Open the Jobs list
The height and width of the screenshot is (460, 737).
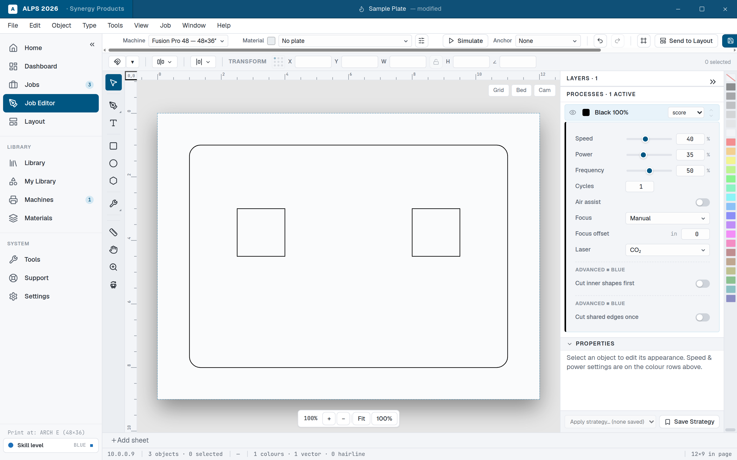point(51,85)
